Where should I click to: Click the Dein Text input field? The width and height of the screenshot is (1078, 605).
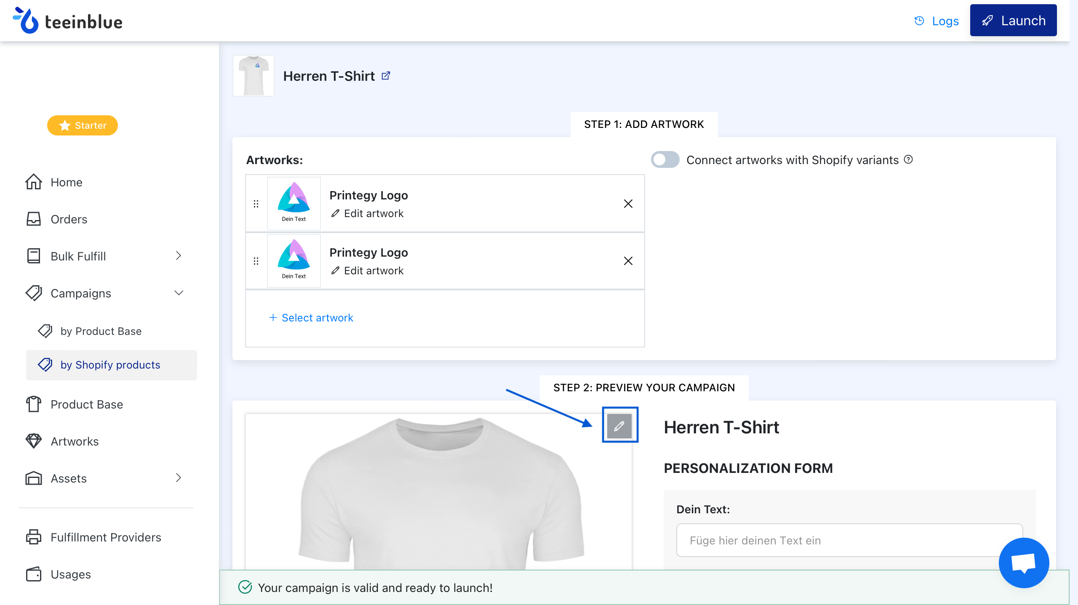(x=850, y=540)
